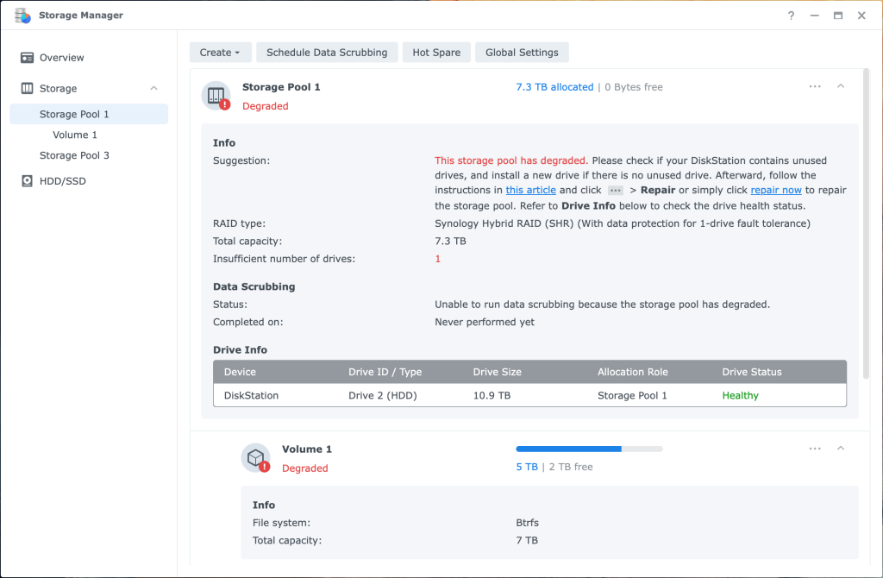
Task: Collapse the Storage section in sidebar
Action: click(x=153, y=89)
